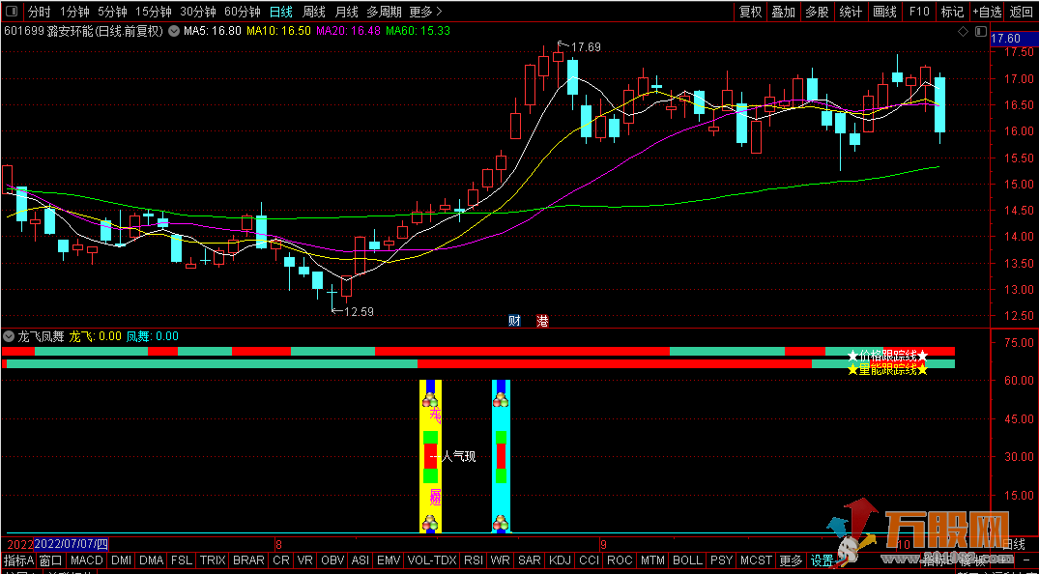The height and width of the screenshot is (574, 1039).
Task: Click the MA10: 16.50 label
Action: coord(278,31)
